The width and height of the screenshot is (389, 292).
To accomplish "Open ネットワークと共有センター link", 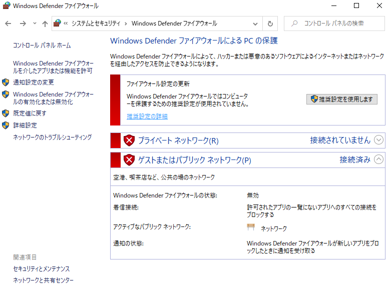I will point(43,280).
